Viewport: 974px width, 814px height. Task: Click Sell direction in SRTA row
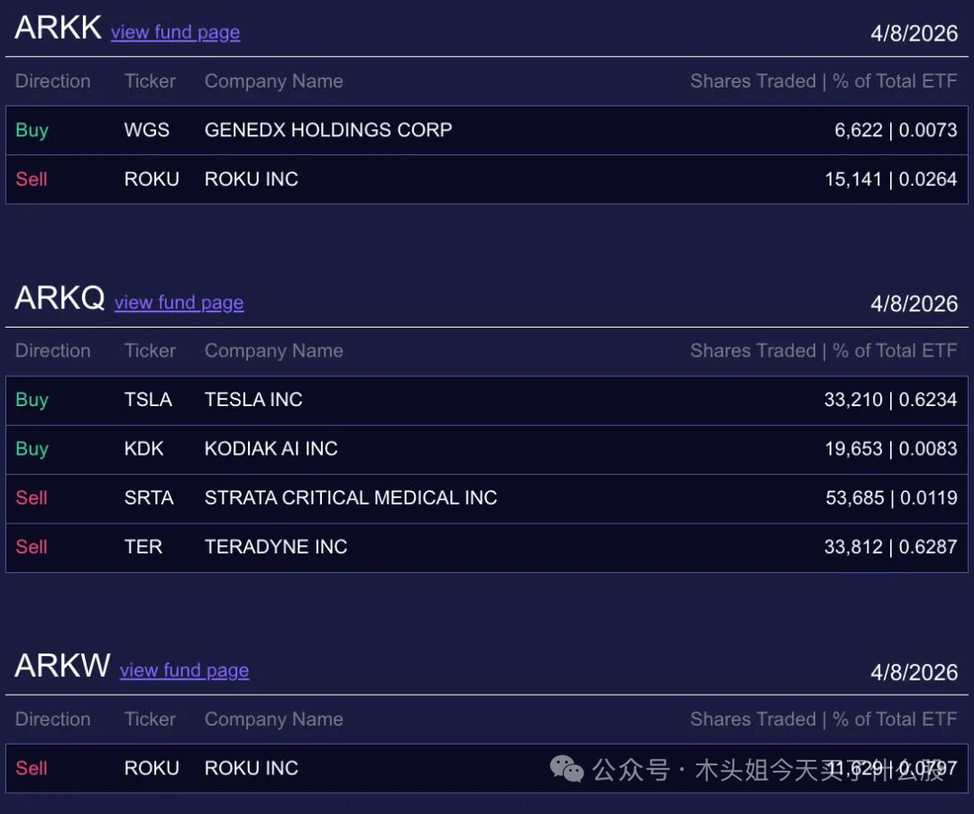click(31, 497)
